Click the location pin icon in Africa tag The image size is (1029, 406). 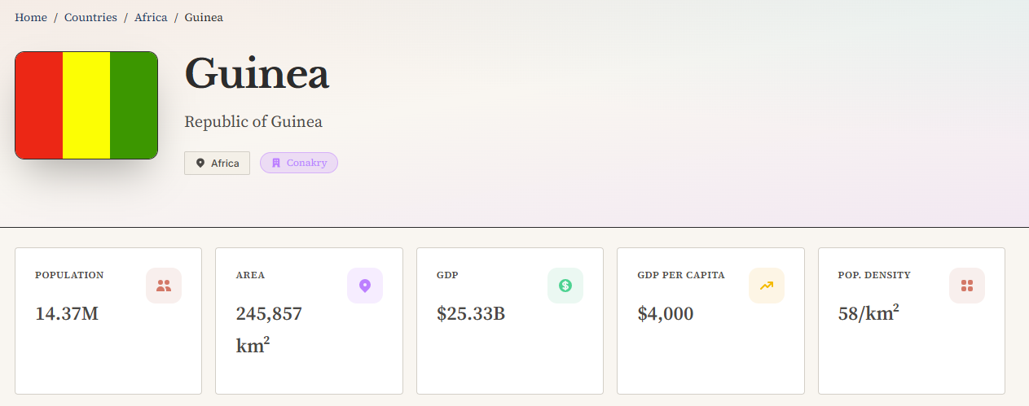[x=200, y=163]
